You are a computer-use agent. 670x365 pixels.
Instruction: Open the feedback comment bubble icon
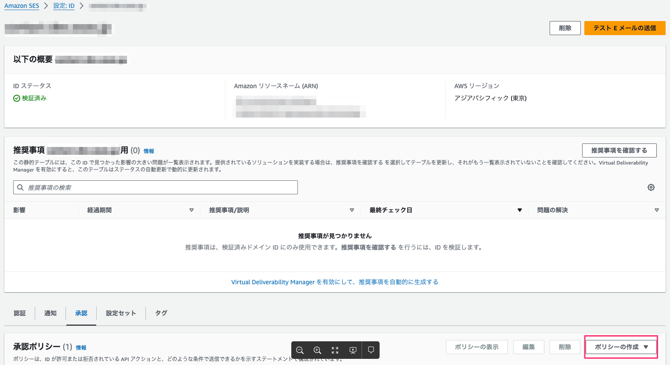[370, 350]
